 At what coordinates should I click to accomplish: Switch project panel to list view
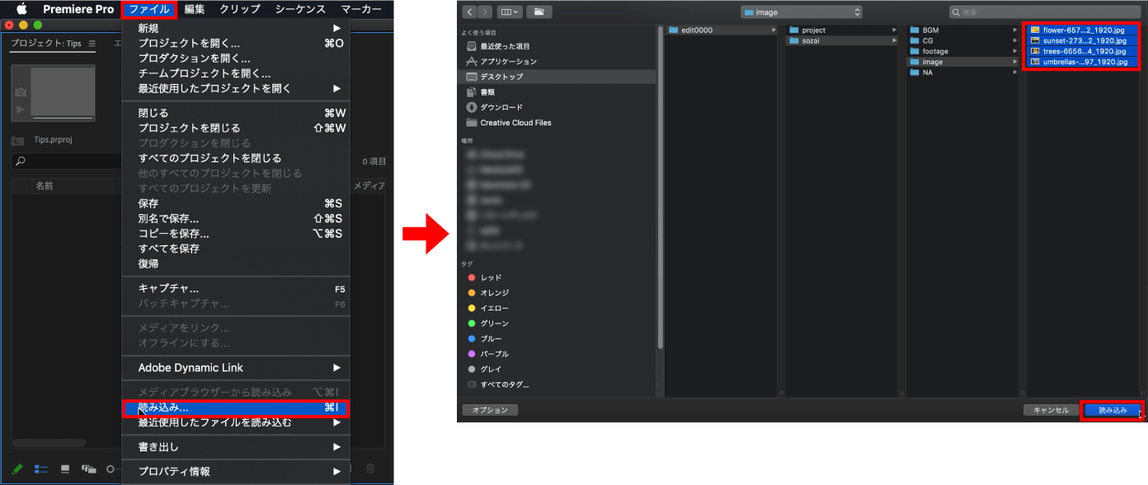point(41,469)
